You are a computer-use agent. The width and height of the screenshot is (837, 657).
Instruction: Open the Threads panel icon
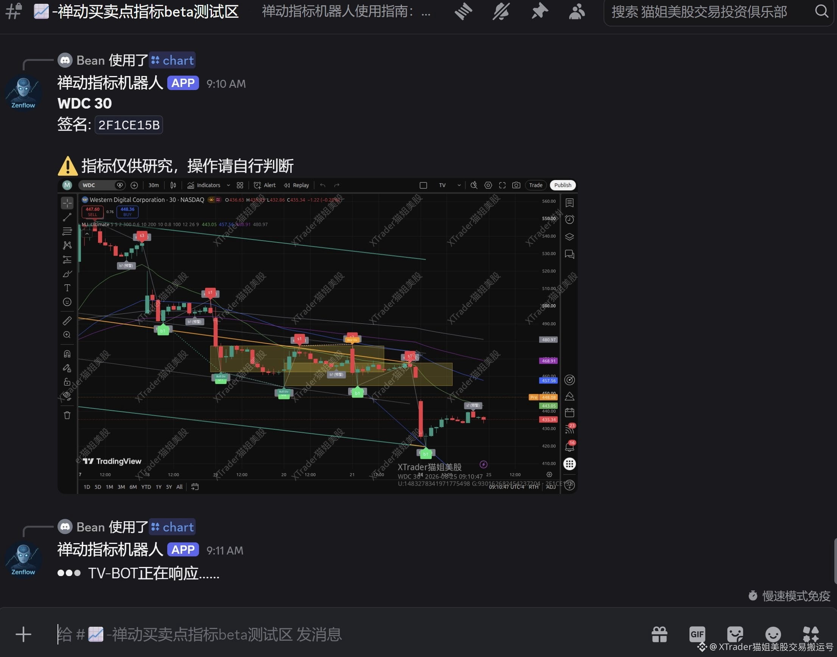pyautogui.click(x=463, y=12)
